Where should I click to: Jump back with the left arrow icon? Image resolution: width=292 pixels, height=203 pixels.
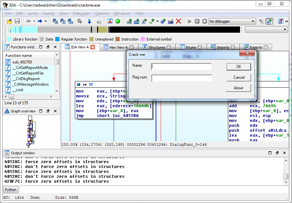coord(28,21)
